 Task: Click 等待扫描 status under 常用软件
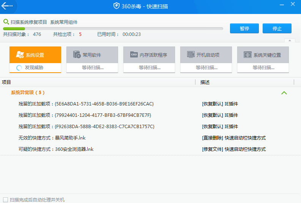[x=93, y=67]
